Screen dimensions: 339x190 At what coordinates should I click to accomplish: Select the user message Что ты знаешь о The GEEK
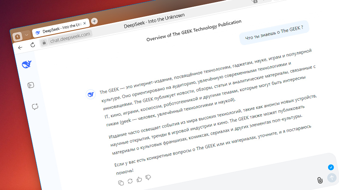pyautogui.click(x=274, y=33)
